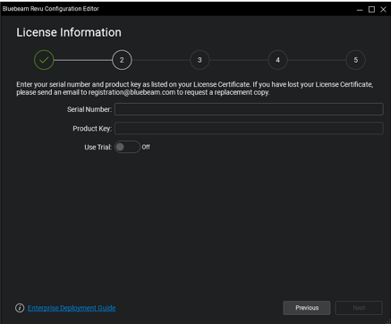Click the Off status text

(146, 147)
